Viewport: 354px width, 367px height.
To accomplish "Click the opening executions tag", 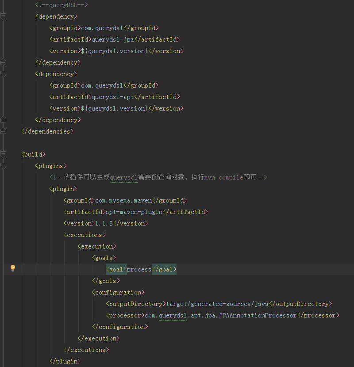I will tap(85, 235).
